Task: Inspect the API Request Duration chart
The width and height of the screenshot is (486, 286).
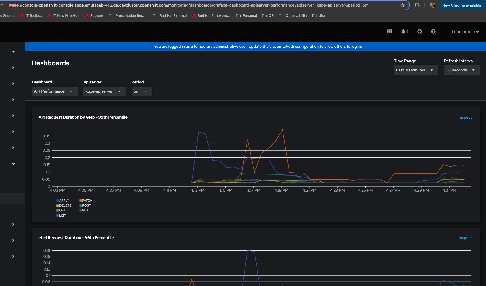Action: pyautogui.click(x=465, y=117)
